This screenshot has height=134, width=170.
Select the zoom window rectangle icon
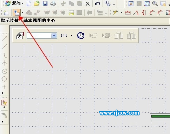(147, 4)
